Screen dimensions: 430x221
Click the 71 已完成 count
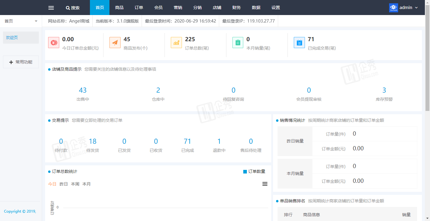187,141
